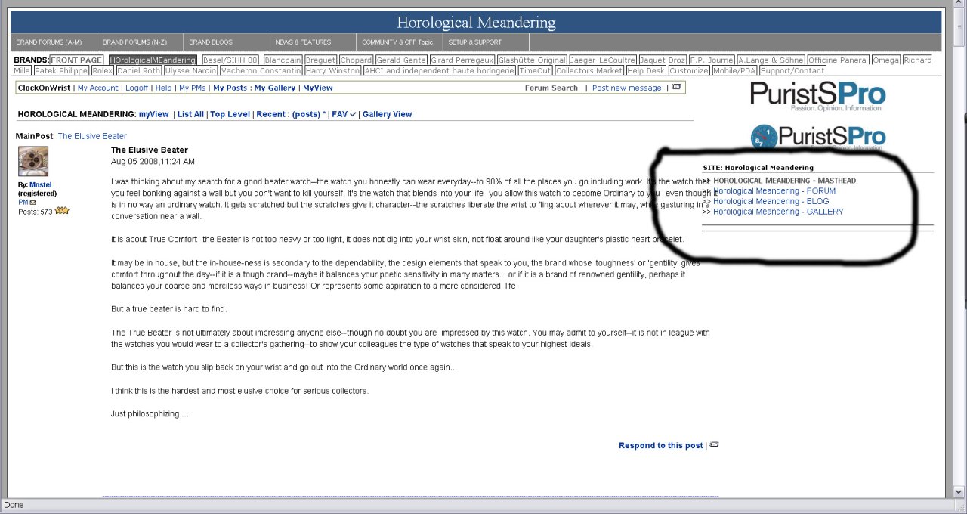This screenshot has height=514, width=967.
Task: Open the Jaquet Droz brand forum
Action: [x=663, y=60]
